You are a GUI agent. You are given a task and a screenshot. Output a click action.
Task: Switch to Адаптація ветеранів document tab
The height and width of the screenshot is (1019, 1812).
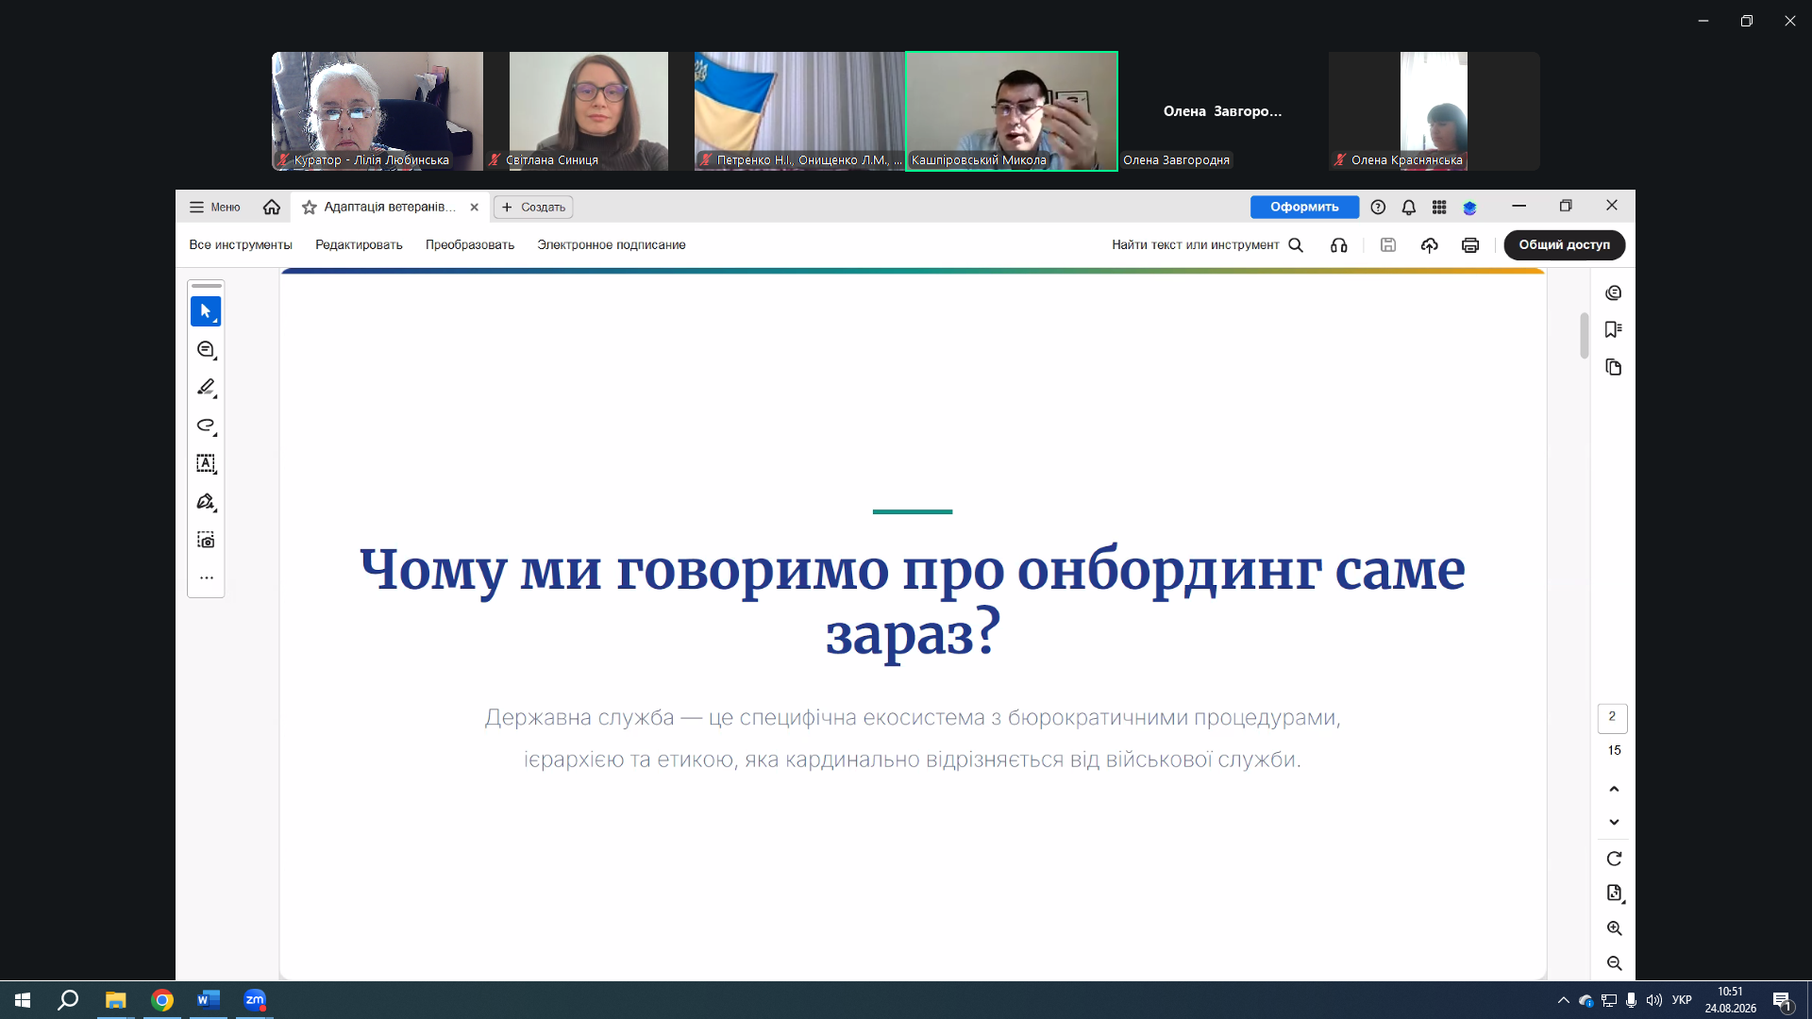[390, 207]
